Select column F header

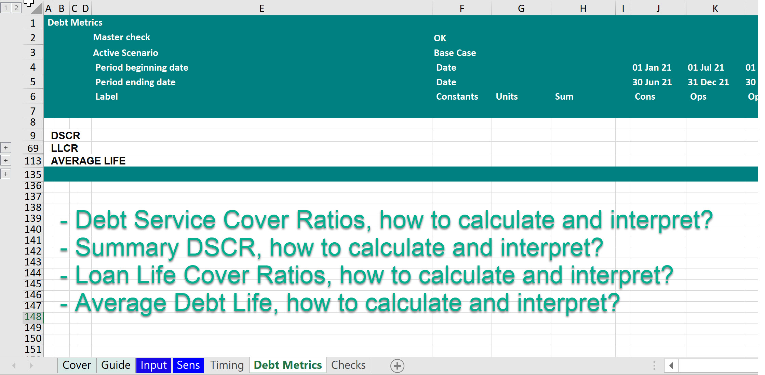462,8
